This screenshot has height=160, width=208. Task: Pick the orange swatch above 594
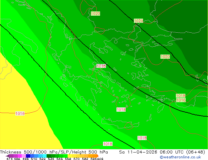pos(95,156)
